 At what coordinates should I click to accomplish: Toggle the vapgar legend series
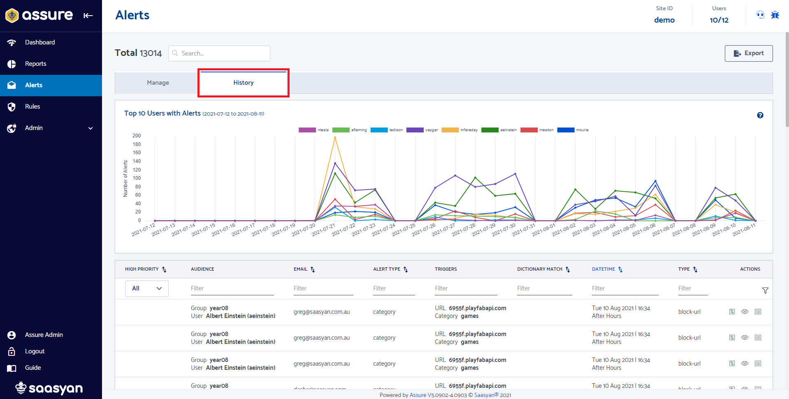click(422, 130)
